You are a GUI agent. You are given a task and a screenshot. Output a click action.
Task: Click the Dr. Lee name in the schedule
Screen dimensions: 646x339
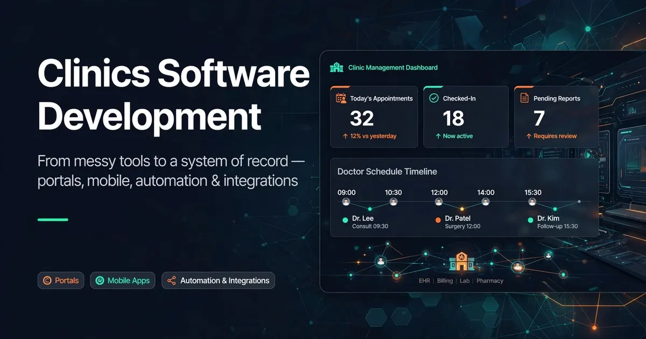pos(363,218)
